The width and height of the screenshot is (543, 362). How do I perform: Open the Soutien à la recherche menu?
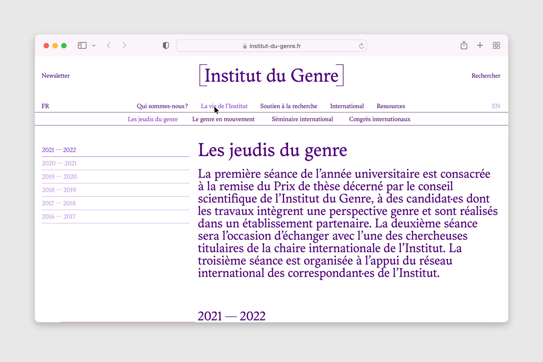point(288,106)
